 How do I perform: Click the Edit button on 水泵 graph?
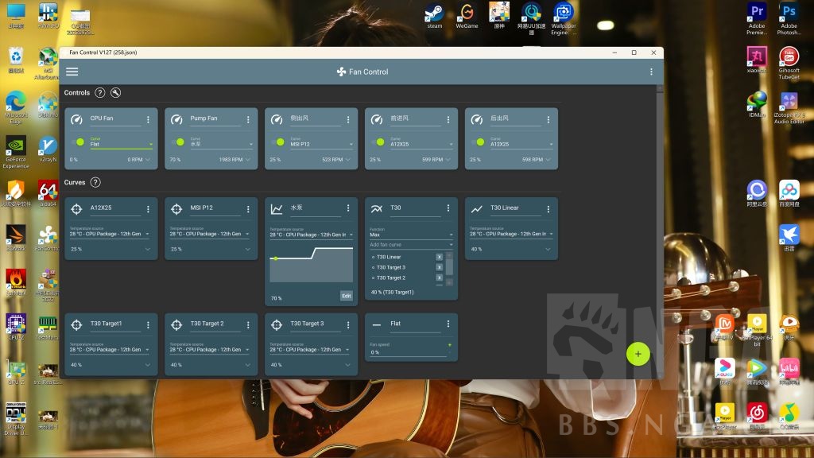[x=346, y=296]
